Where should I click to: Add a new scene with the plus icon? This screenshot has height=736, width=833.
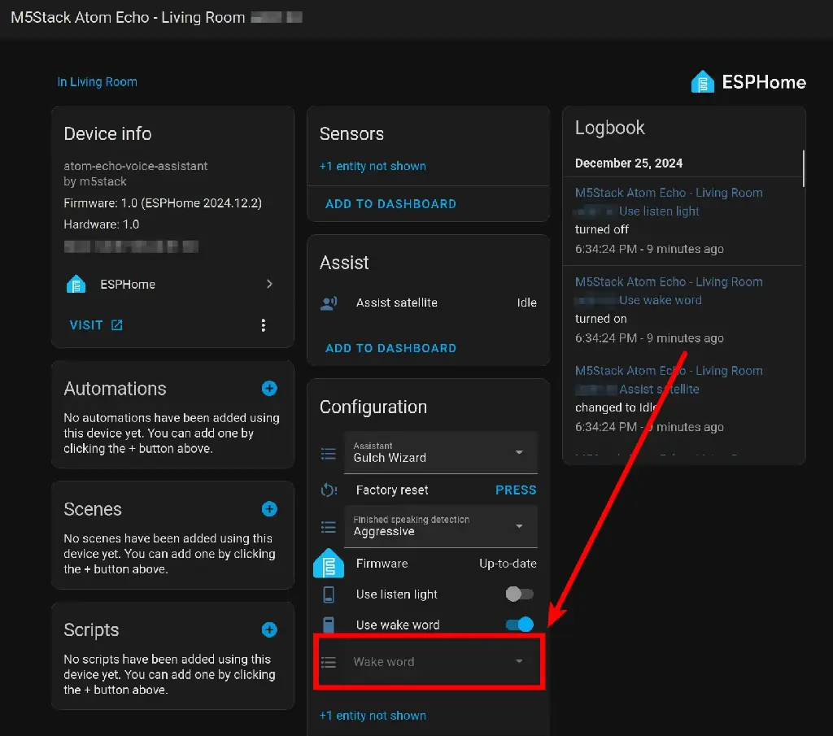click(x=269, y=509)
